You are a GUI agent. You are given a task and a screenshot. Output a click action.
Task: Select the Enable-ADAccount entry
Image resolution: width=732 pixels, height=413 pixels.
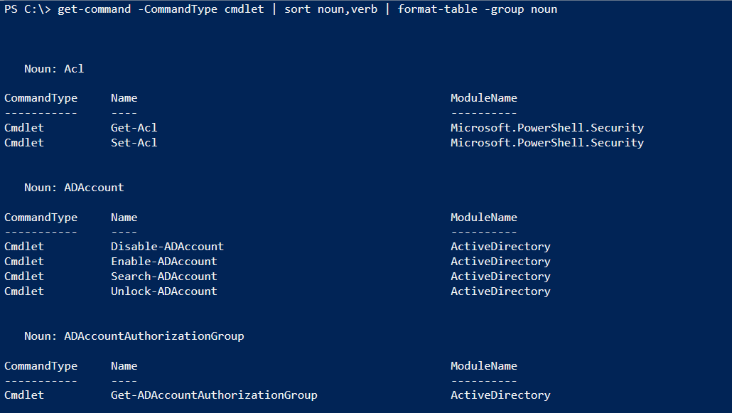pos(164,261)
